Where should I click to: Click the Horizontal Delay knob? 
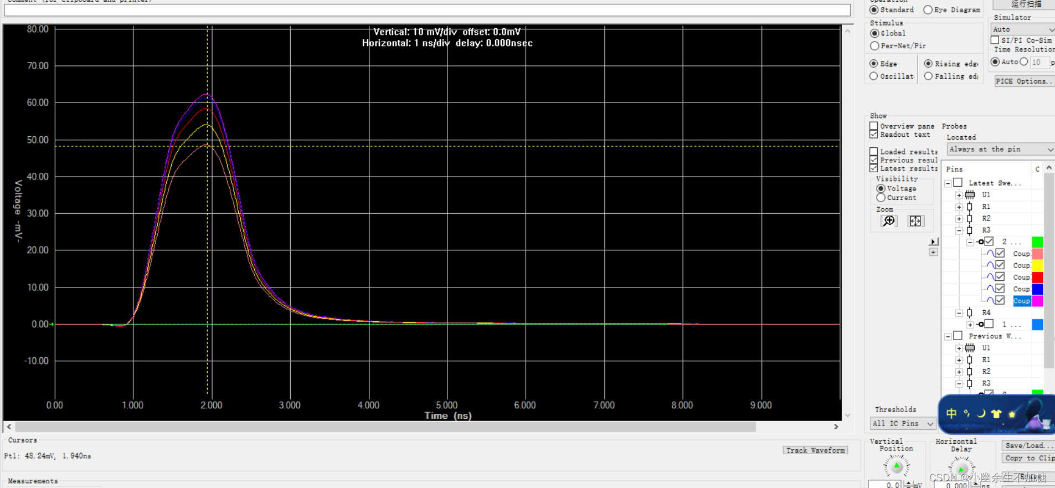962,468
